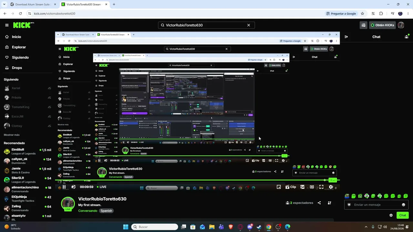Open the dashboard icon beside Obtén KICKs
Viewport: 413px width, 232px height.
point(363,25)
